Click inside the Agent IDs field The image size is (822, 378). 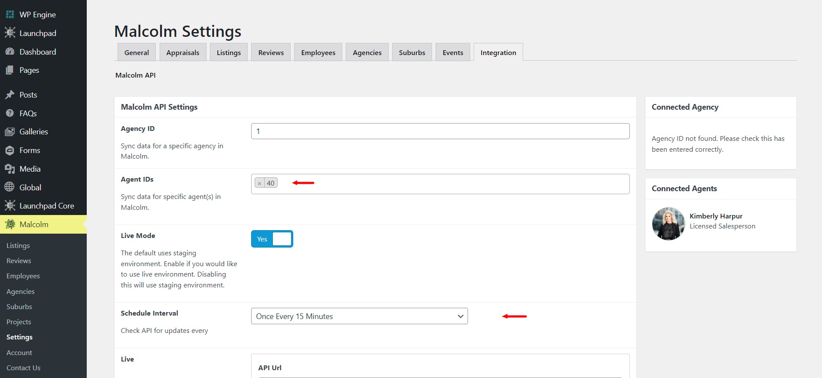pos(451,184)
